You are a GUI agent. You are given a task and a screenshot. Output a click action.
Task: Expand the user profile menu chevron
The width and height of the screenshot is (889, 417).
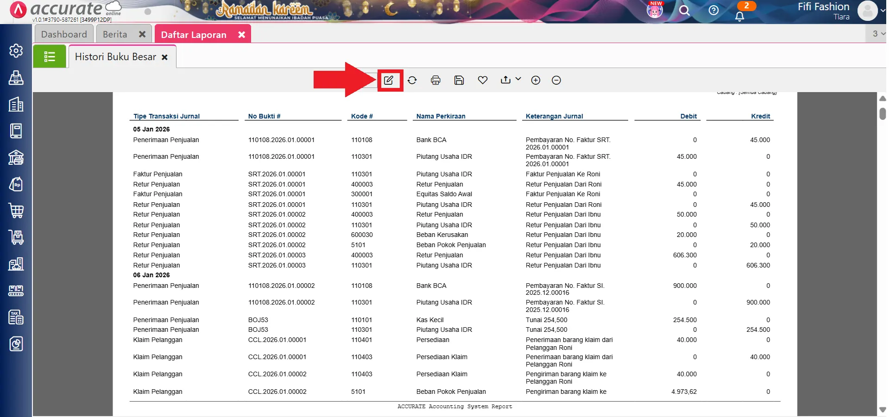pos(883,11)
